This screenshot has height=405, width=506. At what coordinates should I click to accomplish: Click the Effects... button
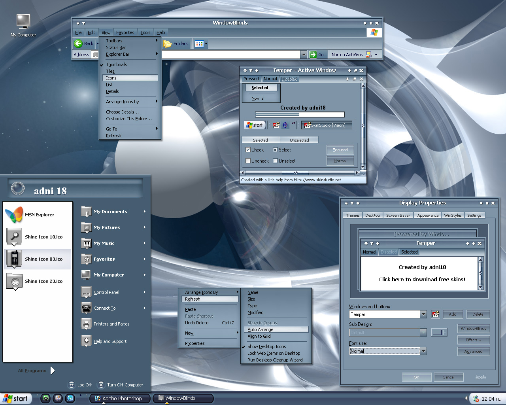(474, 340)
